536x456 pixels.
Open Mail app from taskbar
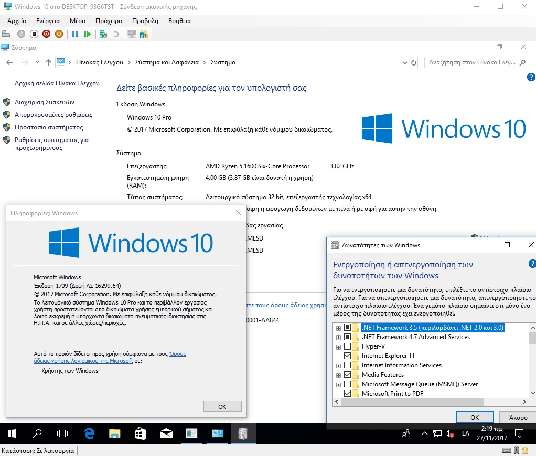166,433
